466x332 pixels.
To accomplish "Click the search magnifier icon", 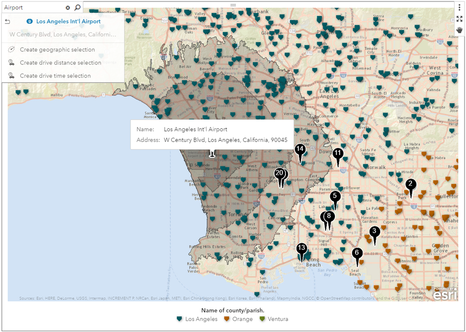I will (77, 7).
